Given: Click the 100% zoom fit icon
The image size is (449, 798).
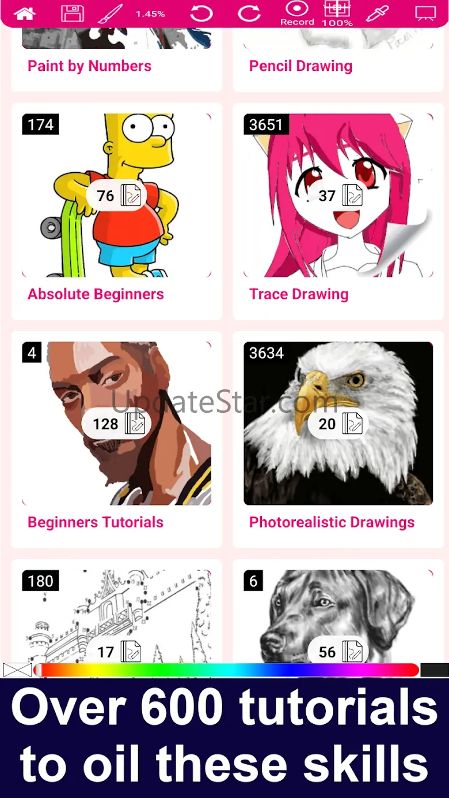Looking at the screenshot, I should pos(337,13).
